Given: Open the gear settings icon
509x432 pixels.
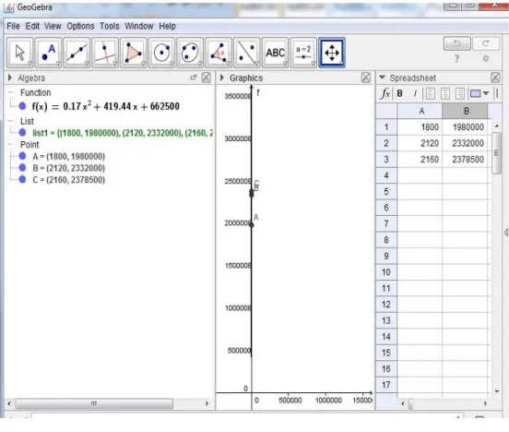Looking at the screenshot, I should click(x=486, y=58).
